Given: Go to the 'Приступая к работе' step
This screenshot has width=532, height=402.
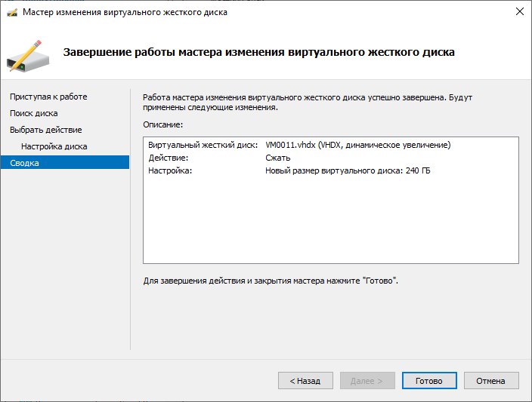Looking at the screenshot, I should coord(48,97).
